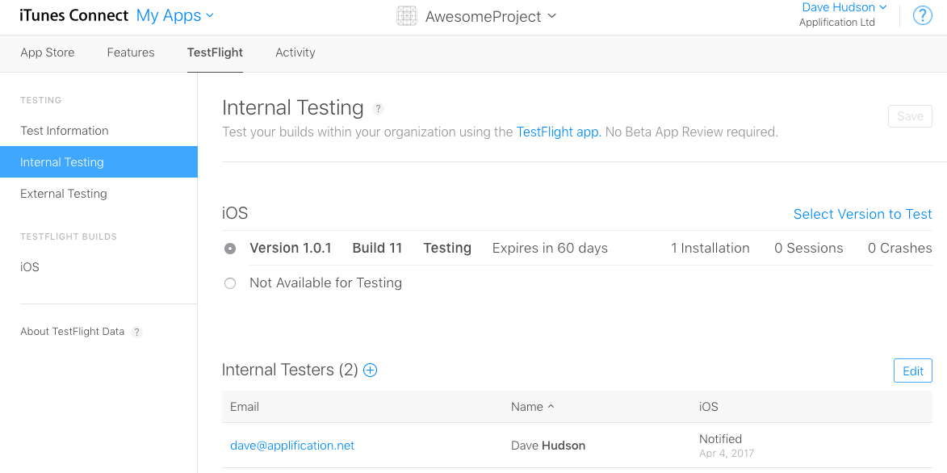Go to the Activity tab
Viewport: 947px width, 473px height.
pyautogui.click(x=295, y=52)
